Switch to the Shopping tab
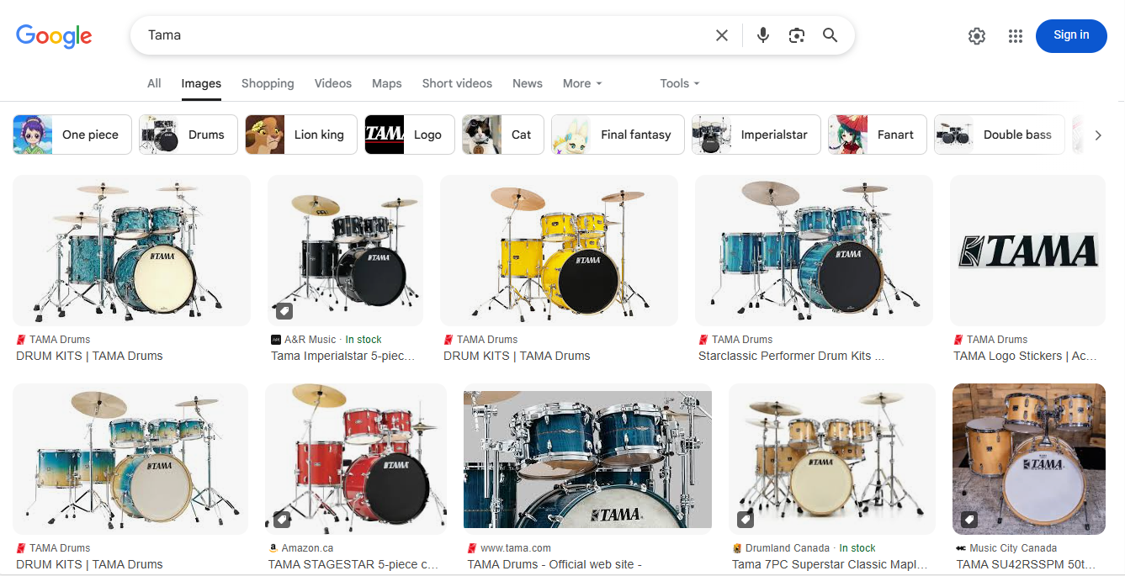This screenshot has width=1125, height=576. click(268, 83)
